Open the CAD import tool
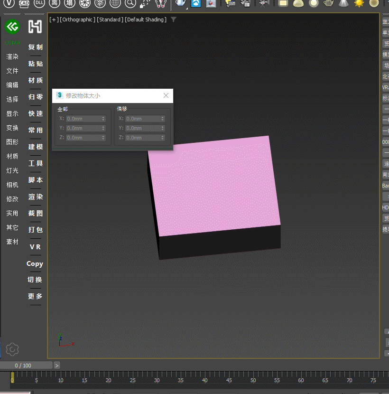The height and width of the screenshot is (394, 389). click(x=24, y=4)
